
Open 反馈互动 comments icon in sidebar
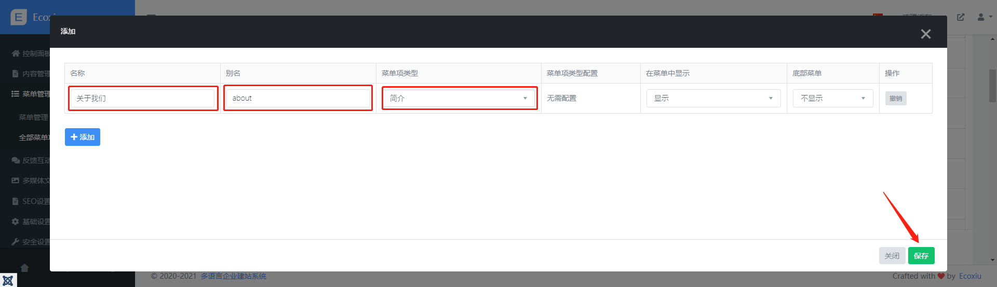pyautogui.click(x=16, y=160)
